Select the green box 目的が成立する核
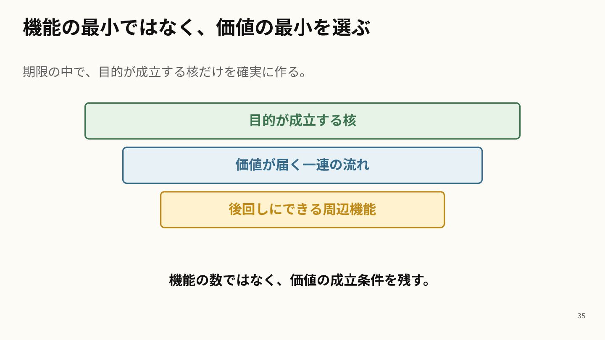 (302, 121)
